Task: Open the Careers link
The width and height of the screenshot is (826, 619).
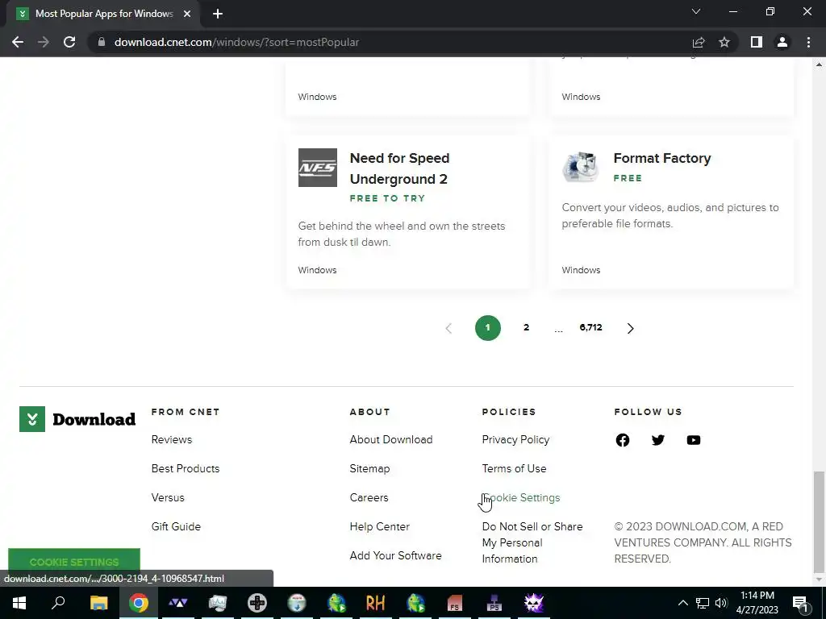Action: click(x=369, y=497)
